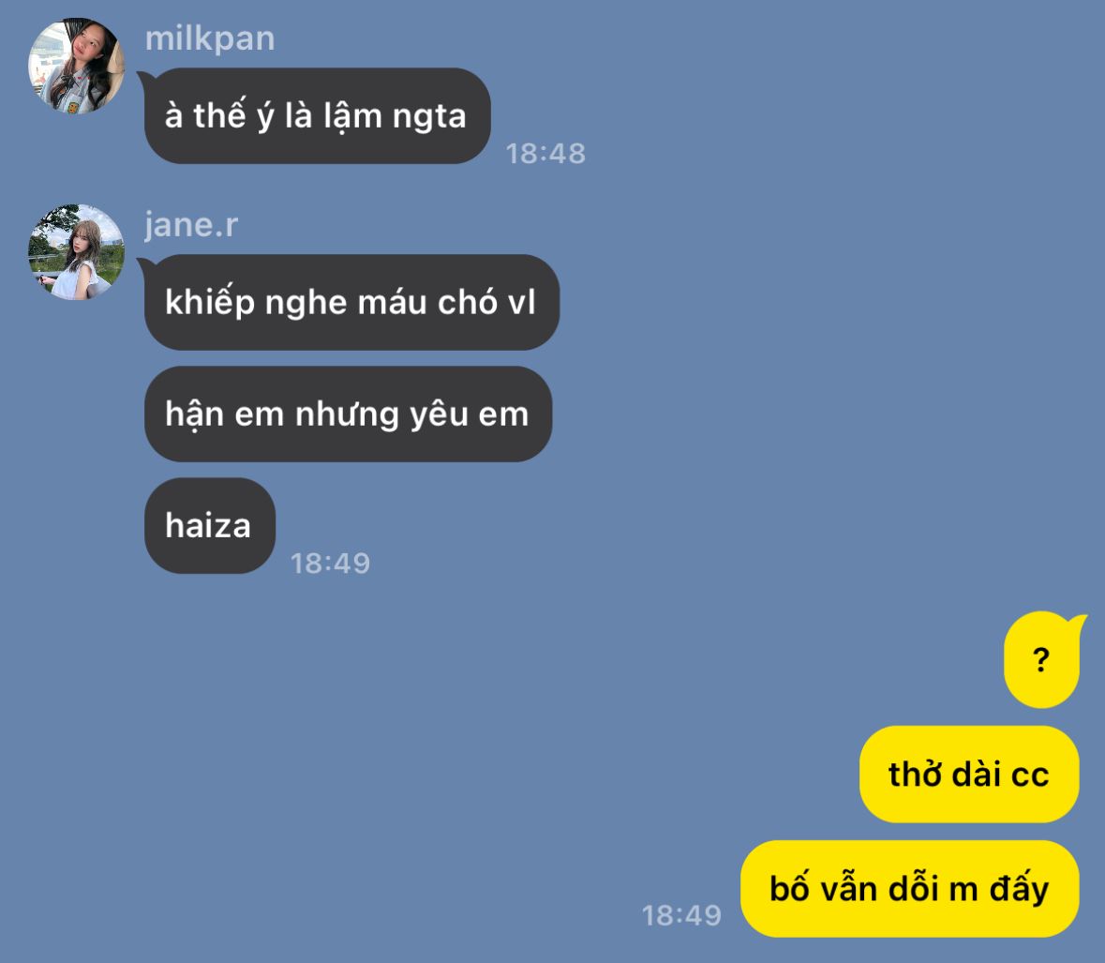Tap the word 'khiếp' in jane.r's first message
This screenshot has width=1105, height=963.
(210, 303)
